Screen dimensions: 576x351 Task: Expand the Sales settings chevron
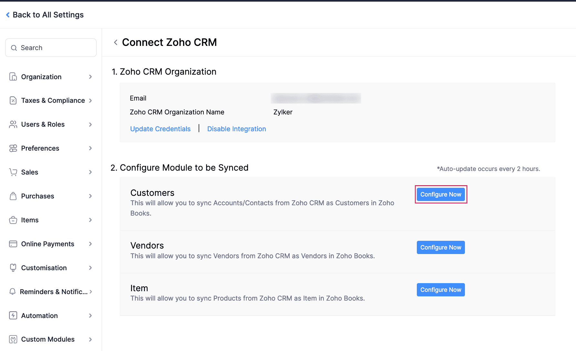click(90, 172)
